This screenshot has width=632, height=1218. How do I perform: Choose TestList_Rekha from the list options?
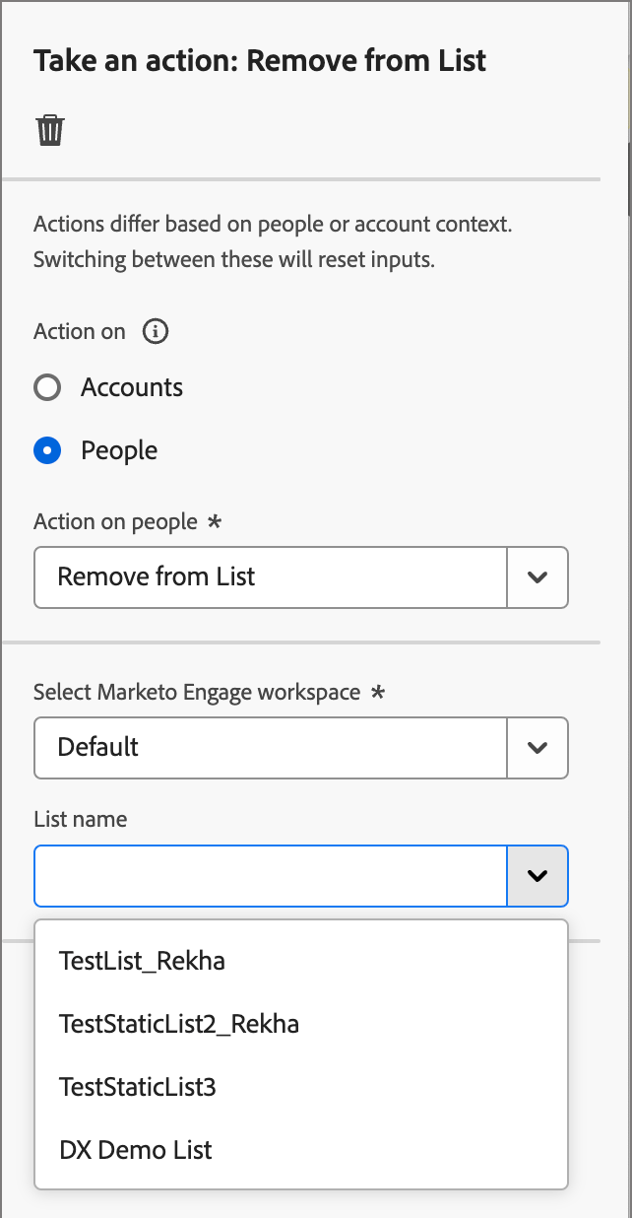pyautogui.click(x=143, y=961)
